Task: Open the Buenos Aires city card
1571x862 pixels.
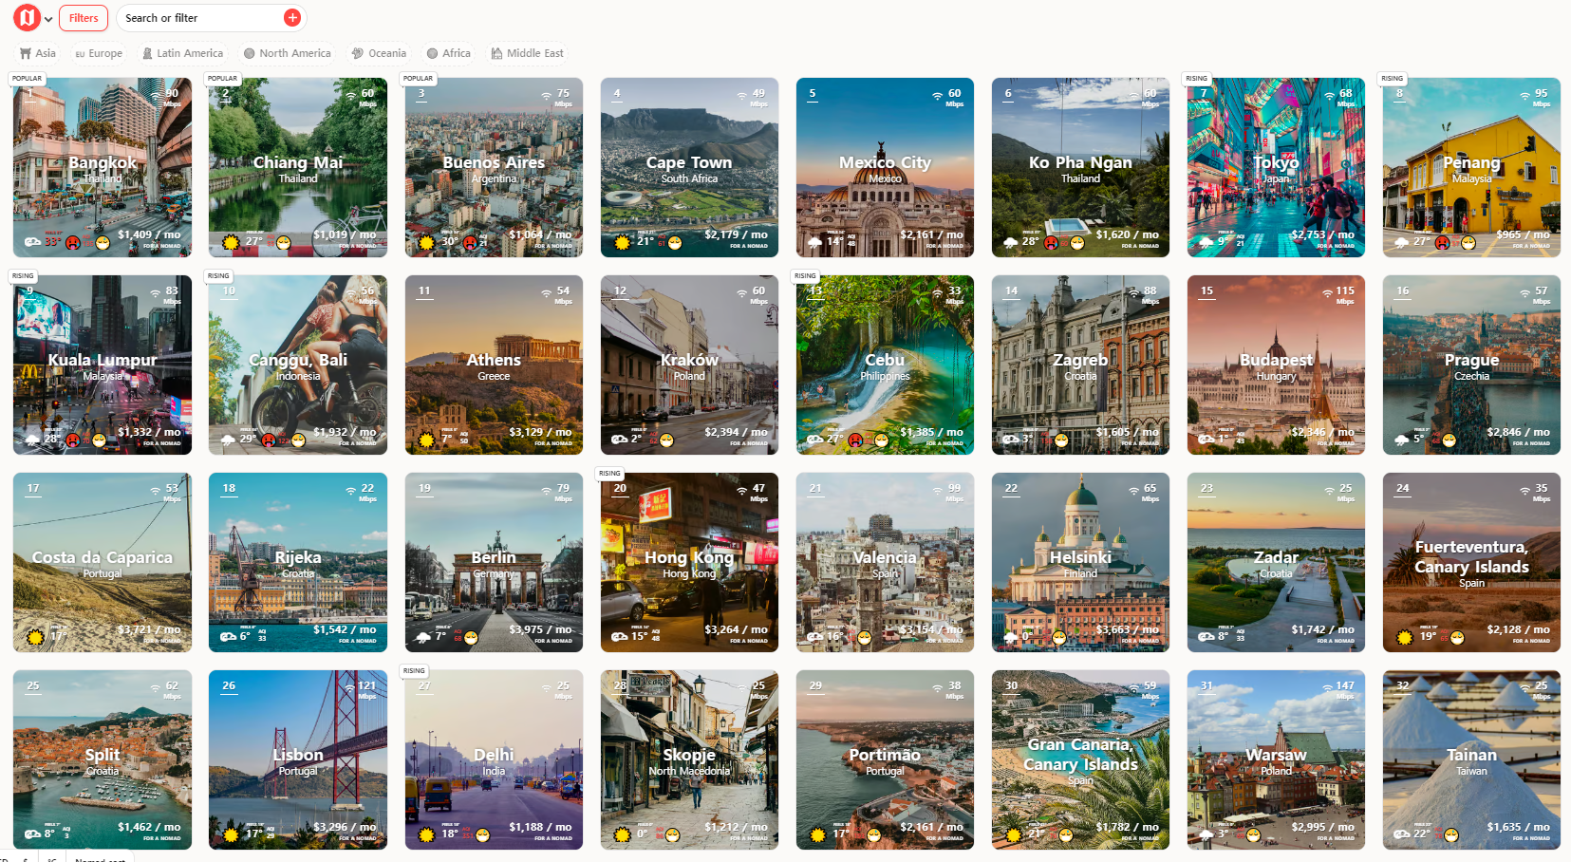Action: tap(494, 167)
